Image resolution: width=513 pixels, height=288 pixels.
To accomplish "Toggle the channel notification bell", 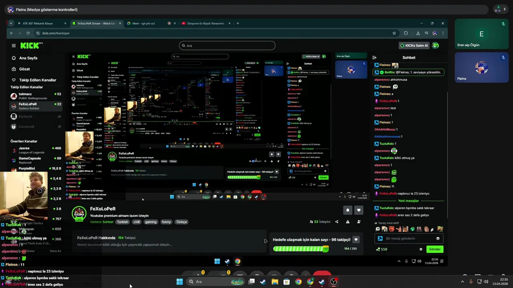I will [x=347, y=210].
